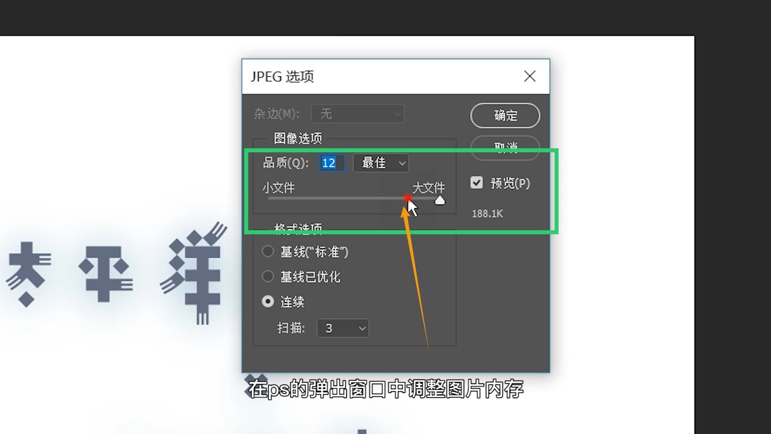The height and width of the screenshot is (434, 771).
Task: Select the 基线("标准") format option
Action: tap(268, 251)
